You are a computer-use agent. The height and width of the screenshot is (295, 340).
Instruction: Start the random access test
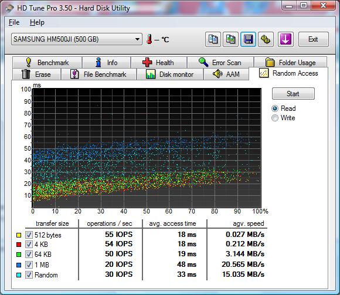293,94
